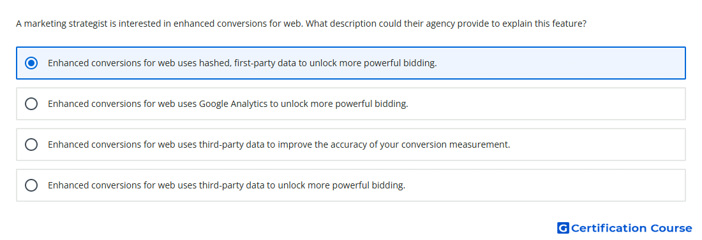Click empty area of the Google Analytics card

tap(546, 104)
